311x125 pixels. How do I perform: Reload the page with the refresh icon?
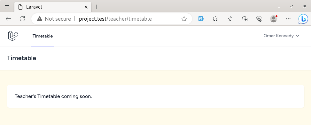tap(22, 19)
